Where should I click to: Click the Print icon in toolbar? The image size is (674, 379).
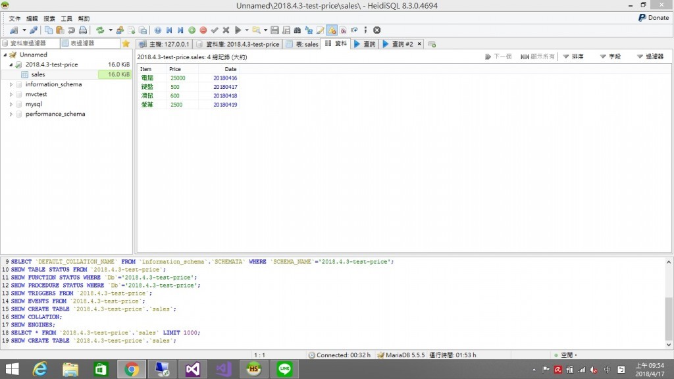click(83, 30)
